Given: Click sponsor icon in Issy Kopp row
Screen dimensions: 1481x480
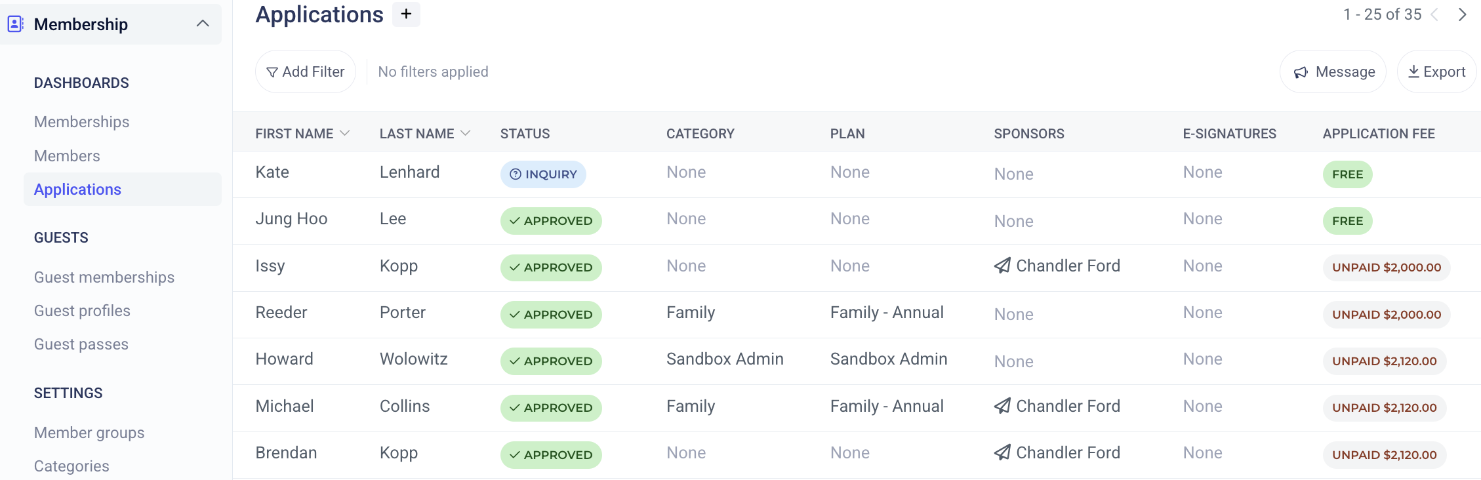Looking at the screenshot, I should [1002, 266].
